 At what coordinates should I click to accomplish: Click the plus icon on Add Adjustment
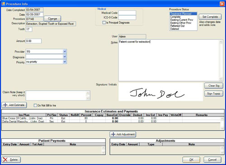(113, 134)
